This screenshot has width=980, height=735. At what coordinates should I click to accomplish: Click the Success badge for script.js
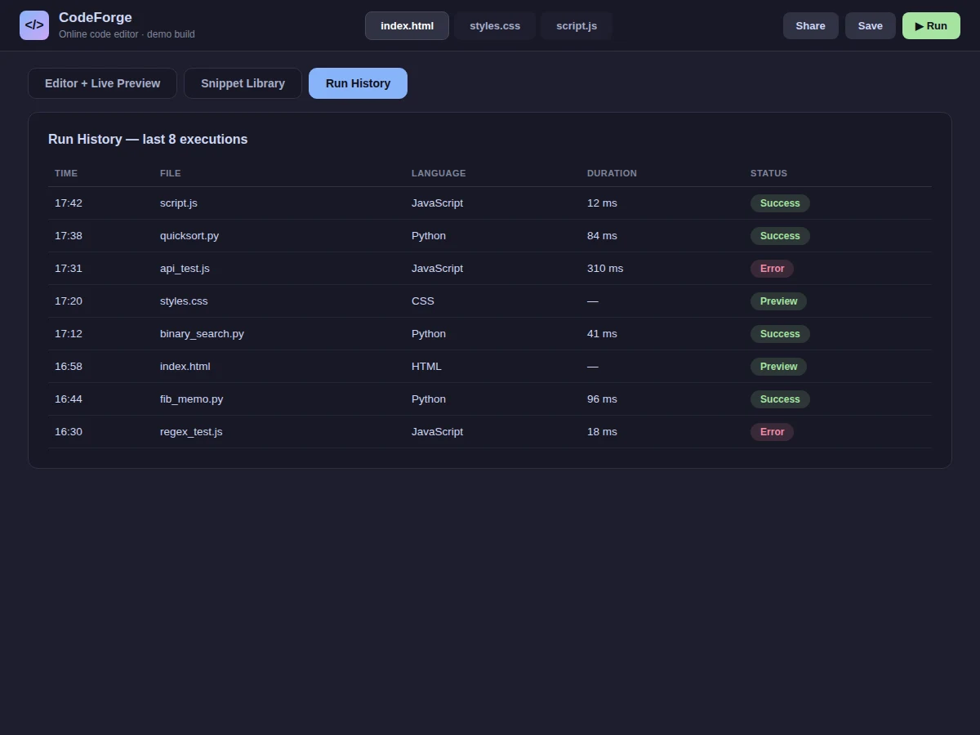tap(780, 203)
